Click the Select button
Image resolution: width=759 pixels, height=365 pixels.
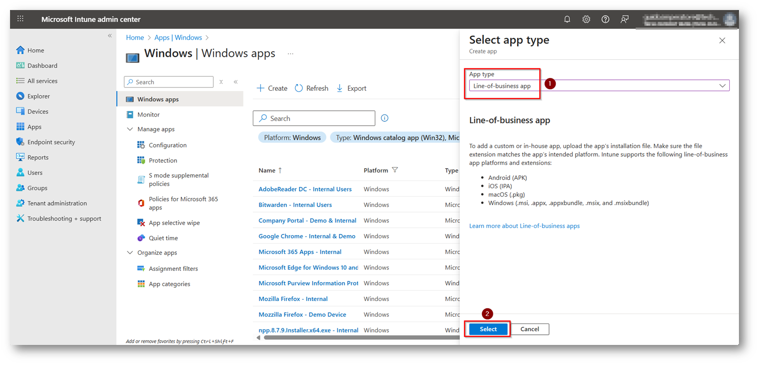point(488,329)
